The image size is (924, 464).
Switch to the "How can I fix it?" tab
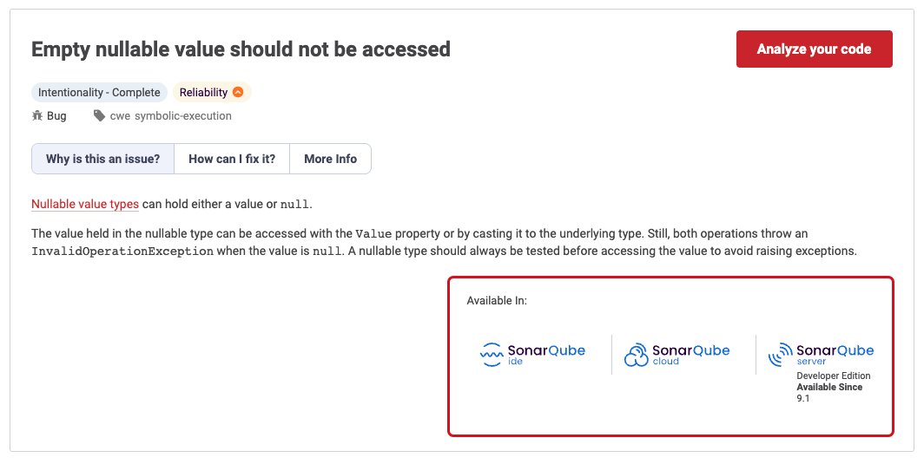pos(232,159)
